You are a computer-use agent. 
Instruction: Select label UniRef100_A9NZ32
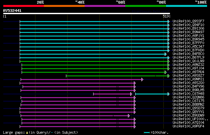point(188,65)
